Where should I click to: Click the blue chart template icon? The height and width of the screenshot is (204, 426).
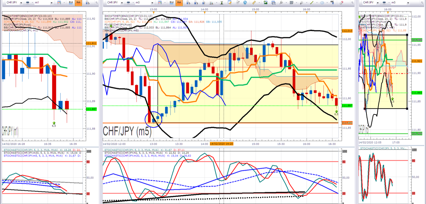coord(273,2)
